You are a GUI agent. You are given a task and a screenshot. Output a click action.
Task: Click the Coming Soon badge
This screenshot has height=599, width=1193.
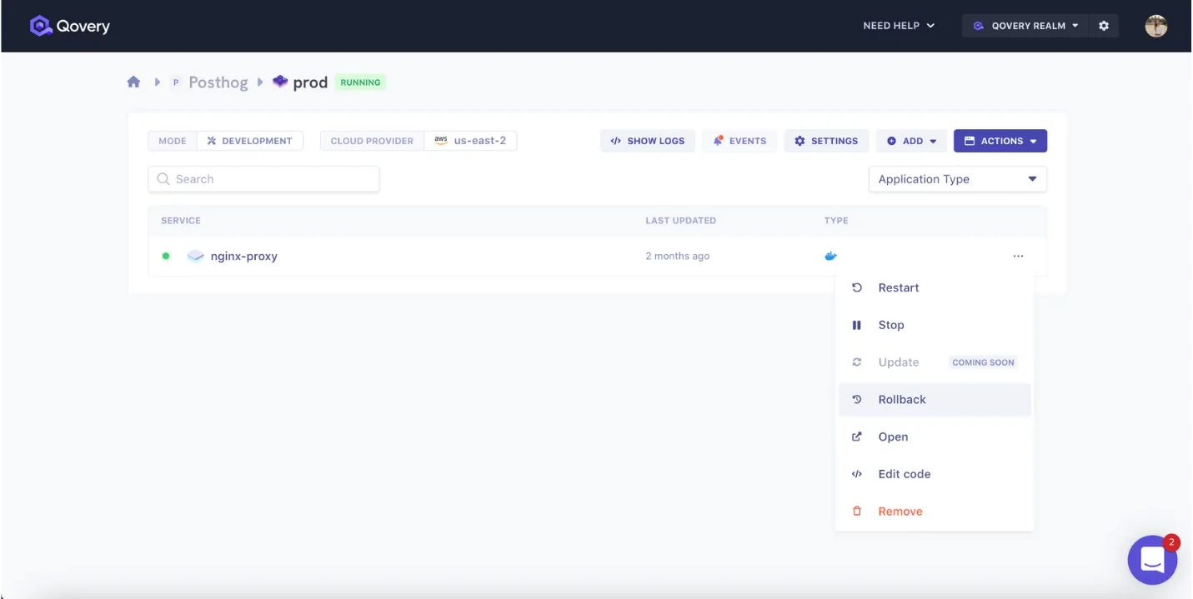(983, 362)
